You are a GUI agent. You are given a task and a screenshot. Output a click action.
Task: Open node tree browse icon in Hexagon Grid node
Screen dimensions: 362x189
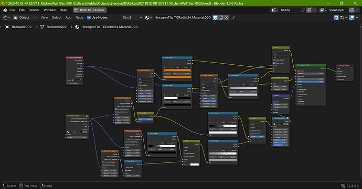point(69,132)
